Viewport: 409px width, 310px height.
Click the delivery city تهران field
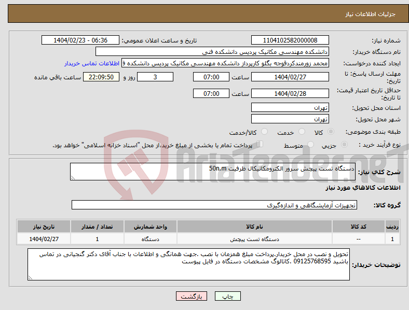pyautogui.click(x=290, y=119)
